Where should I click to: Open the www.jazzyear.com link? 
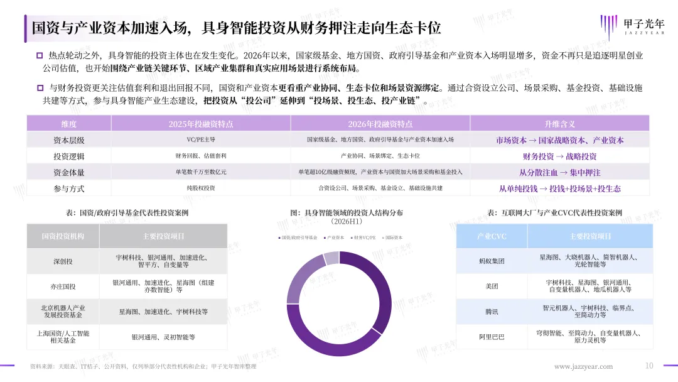(x=583, y=366)
